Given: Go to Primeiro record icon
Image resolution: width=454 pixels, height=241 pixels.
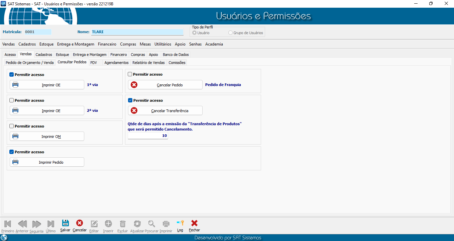Looking at the screenshot, I should (x=8, y=224).
